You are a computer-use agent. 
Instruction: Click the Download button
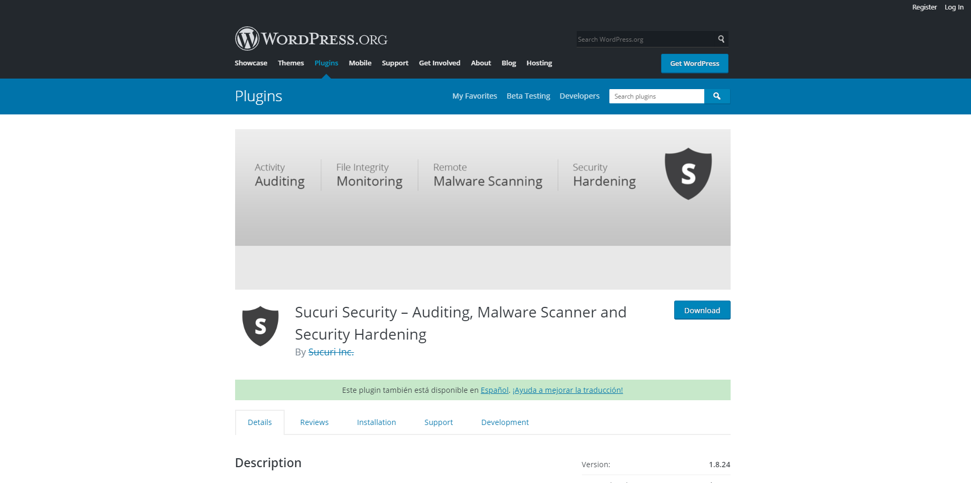702,310
